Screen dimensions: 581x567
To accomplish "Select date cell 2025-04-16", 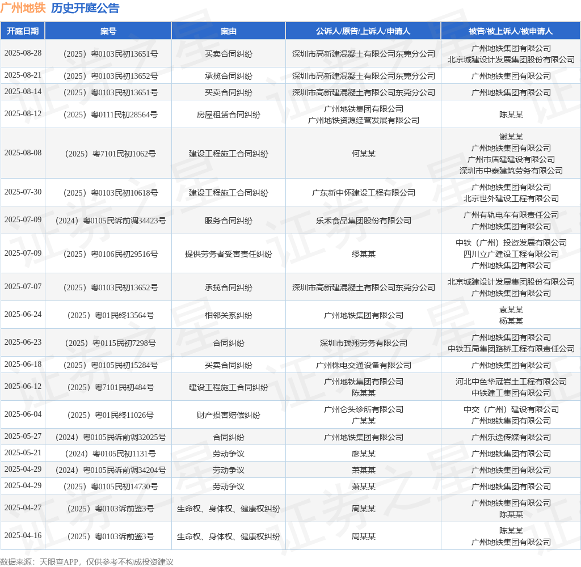I will [23, 535].
